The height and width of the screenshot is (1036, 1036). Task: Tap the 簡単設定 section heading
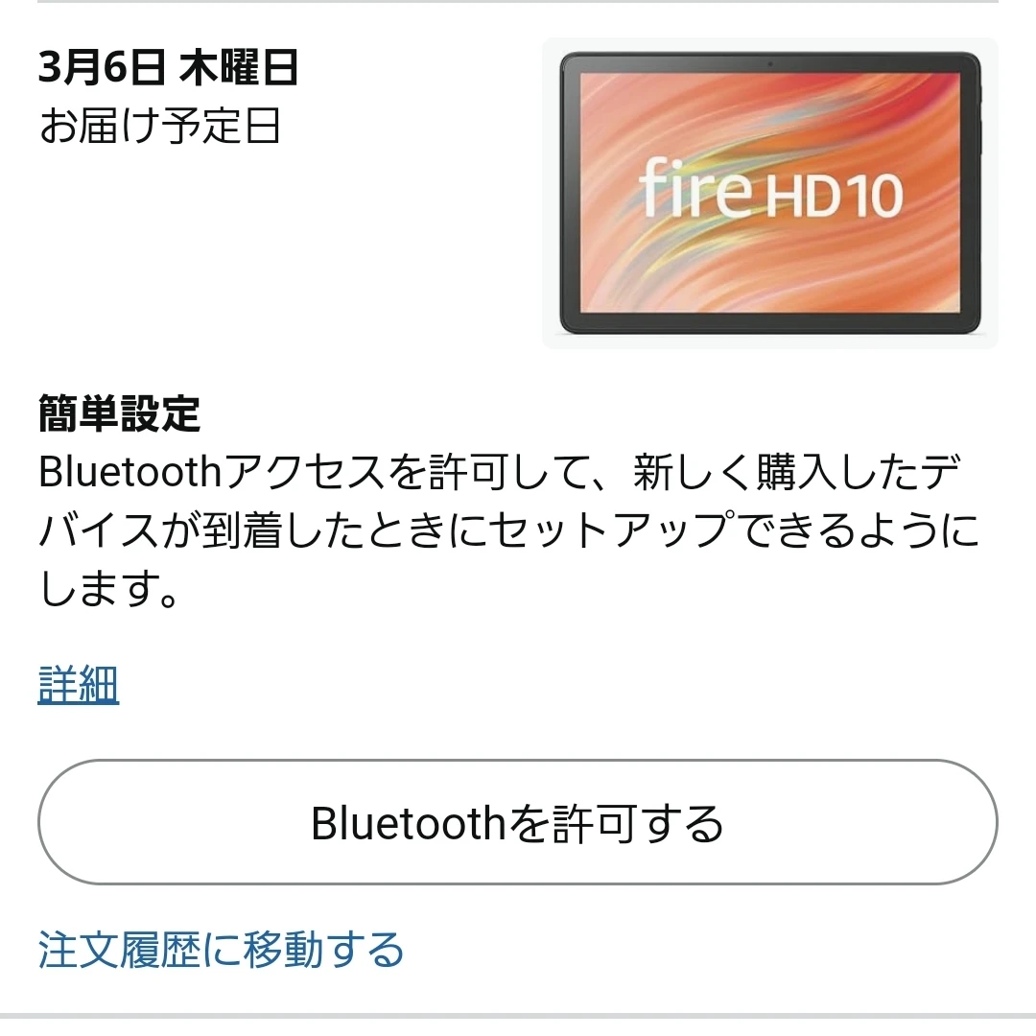pos(120,413)
